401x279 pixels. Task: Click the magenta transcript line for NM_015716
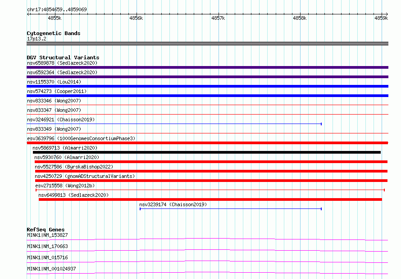pyautogui.click(x=207, y=261)
